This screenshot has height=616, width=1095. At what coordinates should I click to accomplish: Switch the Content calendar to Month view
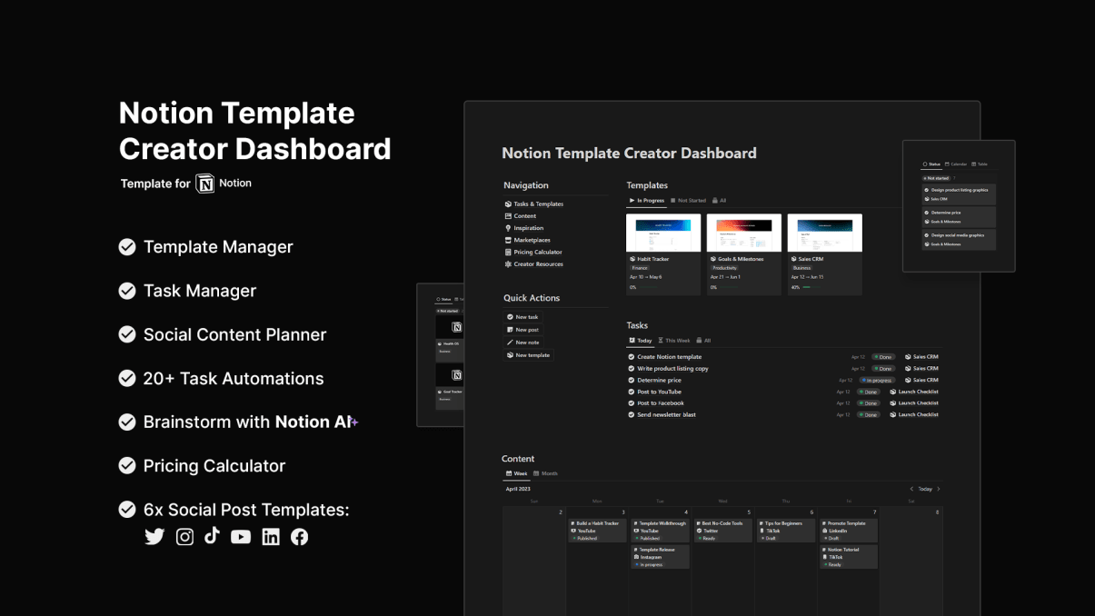pyautogui.click(x=549, y=473)
